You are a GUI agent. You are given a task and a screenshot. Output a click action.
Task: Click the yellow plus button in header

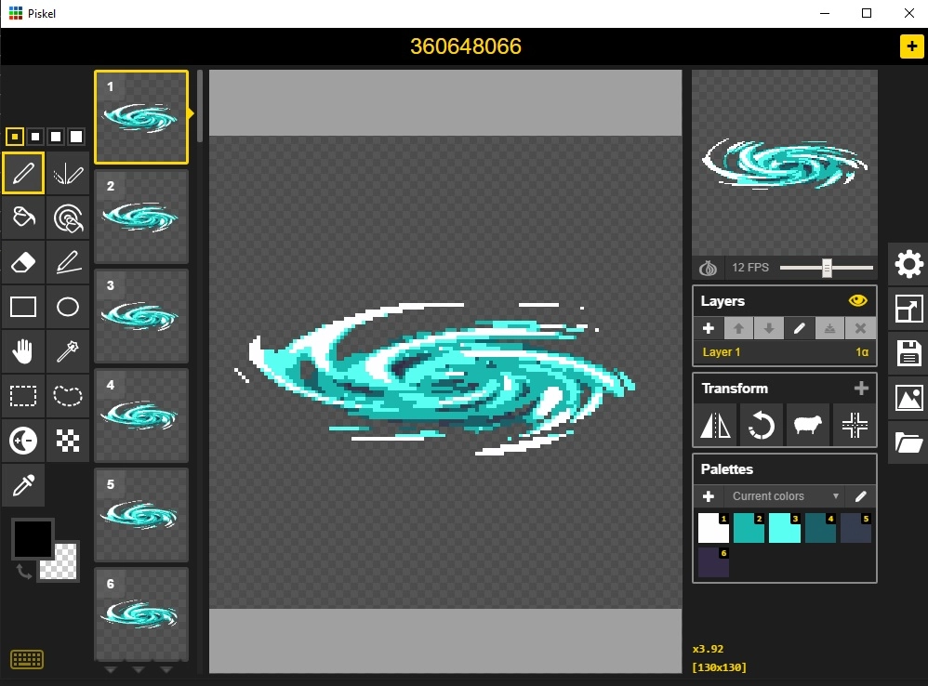[x=911, y=47]
